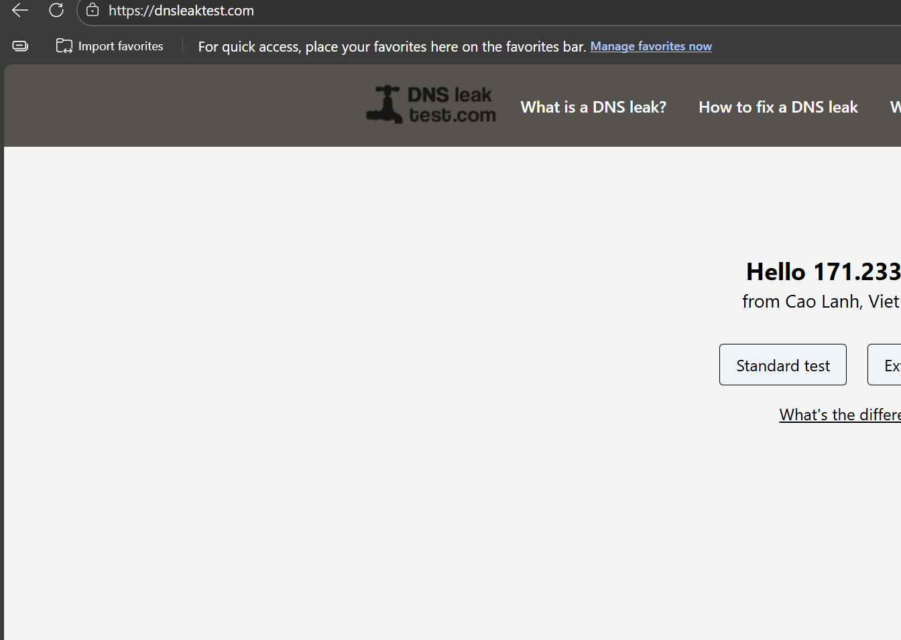Image resolution: width=901 pixels, height=640 pixels.
Task: Open What is a DNS leak? page
Action: pos(593,107)
